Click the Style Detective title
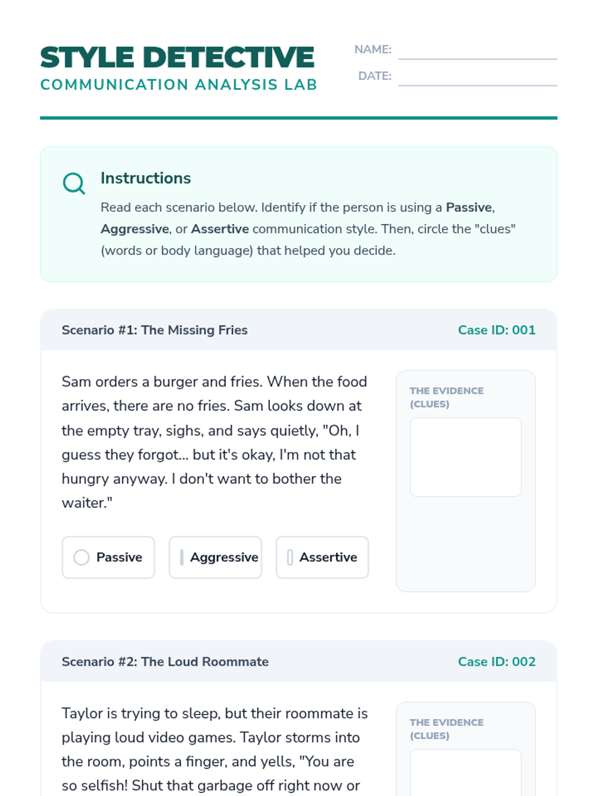This screenshot has width=597, height=796. coord(177,57)
